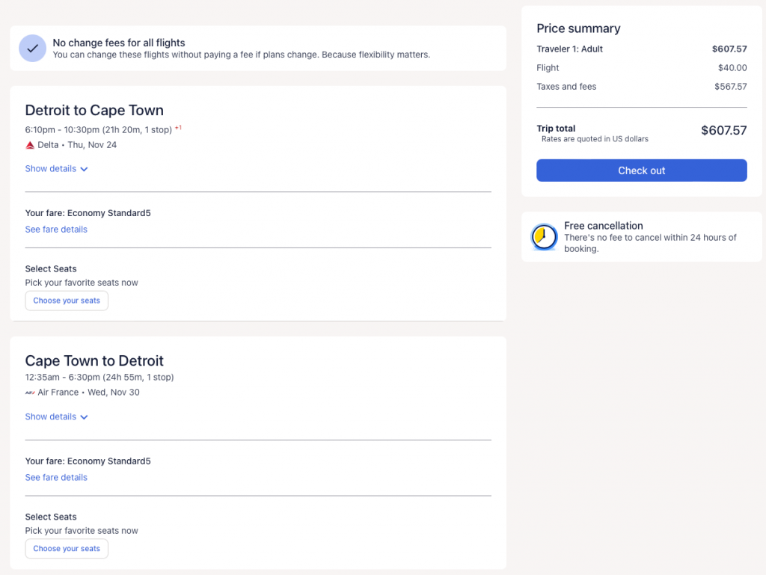The width and height of the screenshot is (766, 575).
Task: Expand the chevron for the Cape Town to Detroit flight
Action: (84, 417)
